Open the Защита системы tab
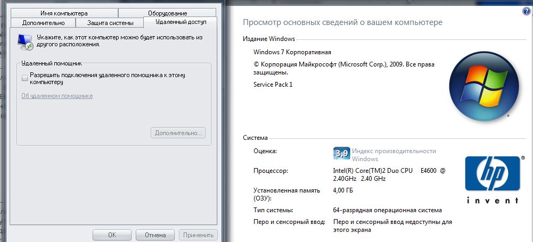533x242 pixels. tap(110, 23)
